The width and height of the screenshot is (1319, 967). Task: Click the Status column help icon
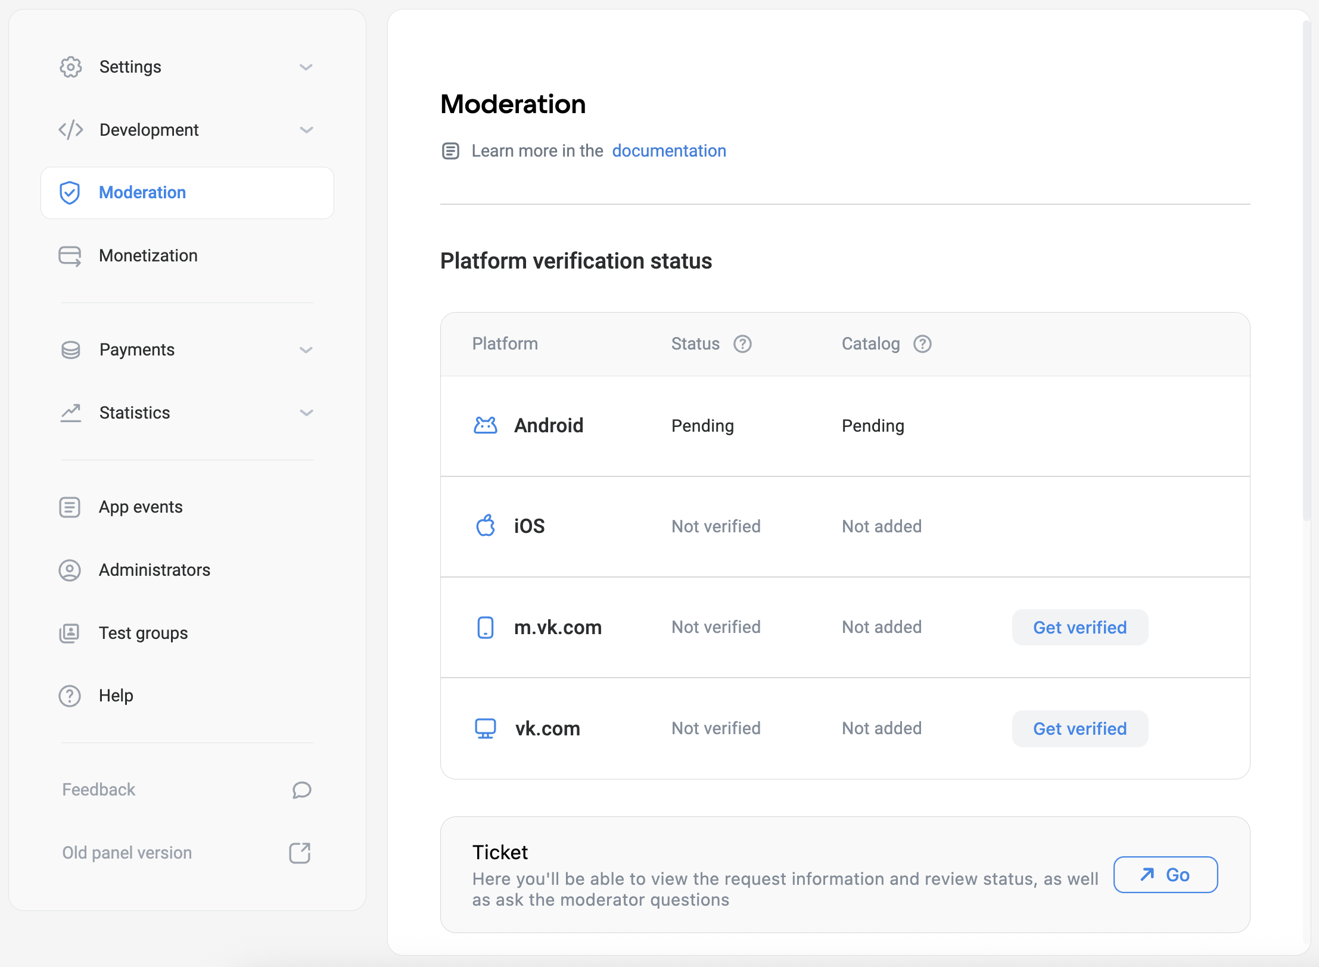742,344
